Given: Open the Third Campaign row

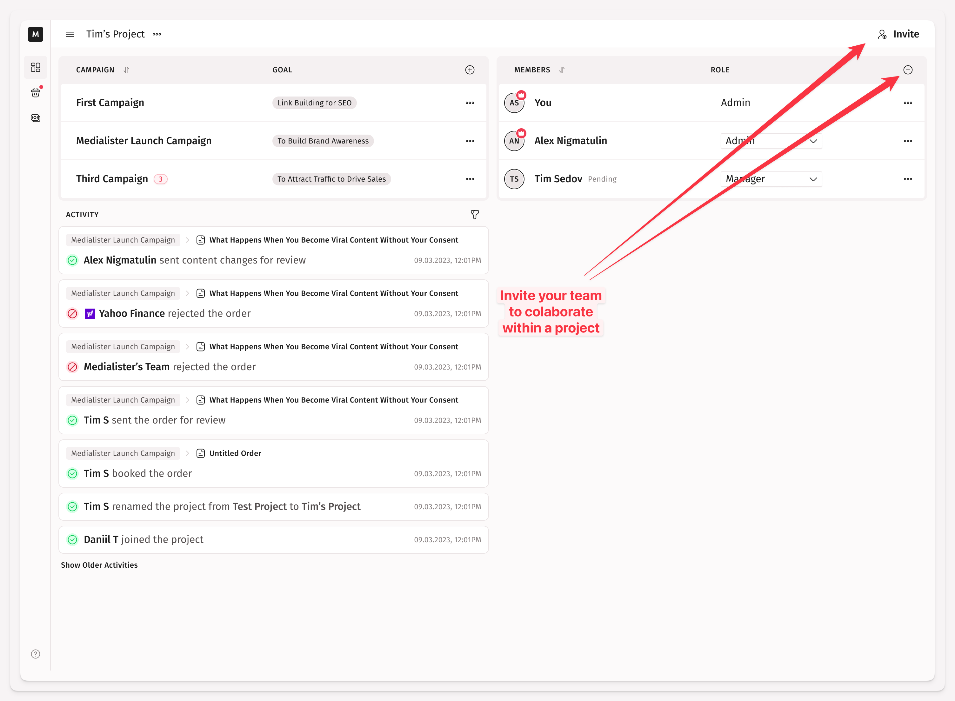Looking at the screenshot, I should click(112, 179).
